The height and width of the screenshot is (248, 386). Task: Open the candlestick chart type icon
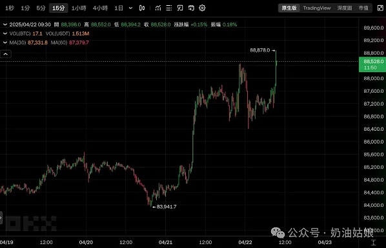pos(142,8)
